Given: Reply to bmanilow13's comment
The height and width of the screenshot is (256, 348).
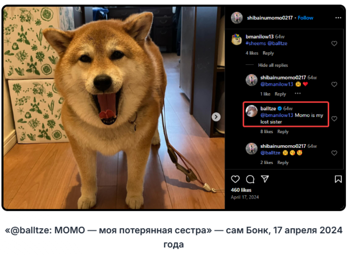Looking at the screenshot, I should (x=268, y=53).
